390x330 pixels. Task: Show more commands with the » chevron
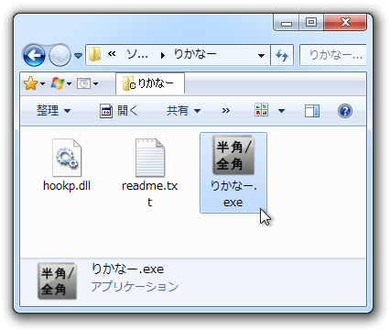(226, 111)
